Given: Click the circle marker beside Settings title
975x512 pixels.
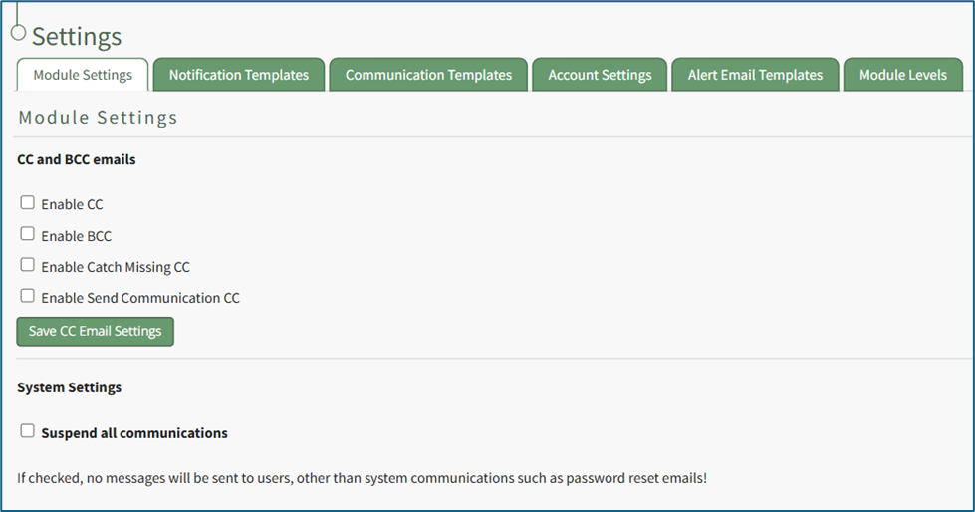Looking at the screenshot, I should [17, 32].
